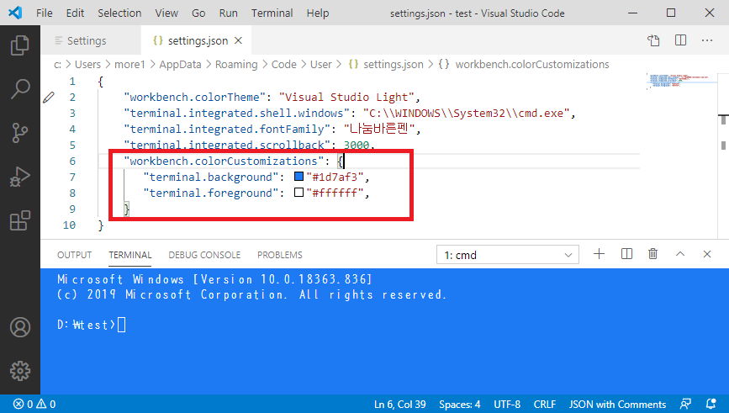
Task: Click the white #ffffff color swatch
Action: (x=299, y=192)
